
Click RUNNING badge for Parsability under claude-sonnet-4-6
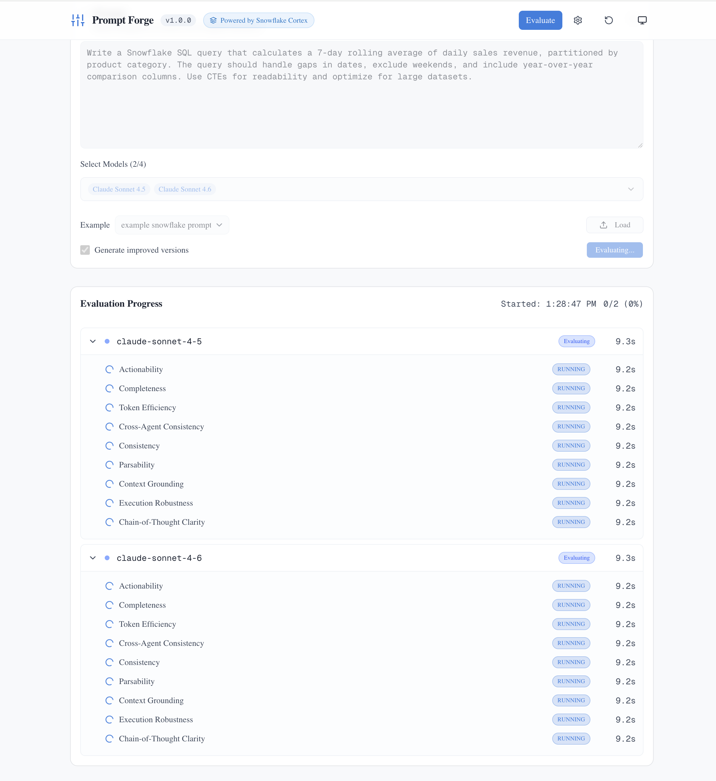tap(571, 681)
